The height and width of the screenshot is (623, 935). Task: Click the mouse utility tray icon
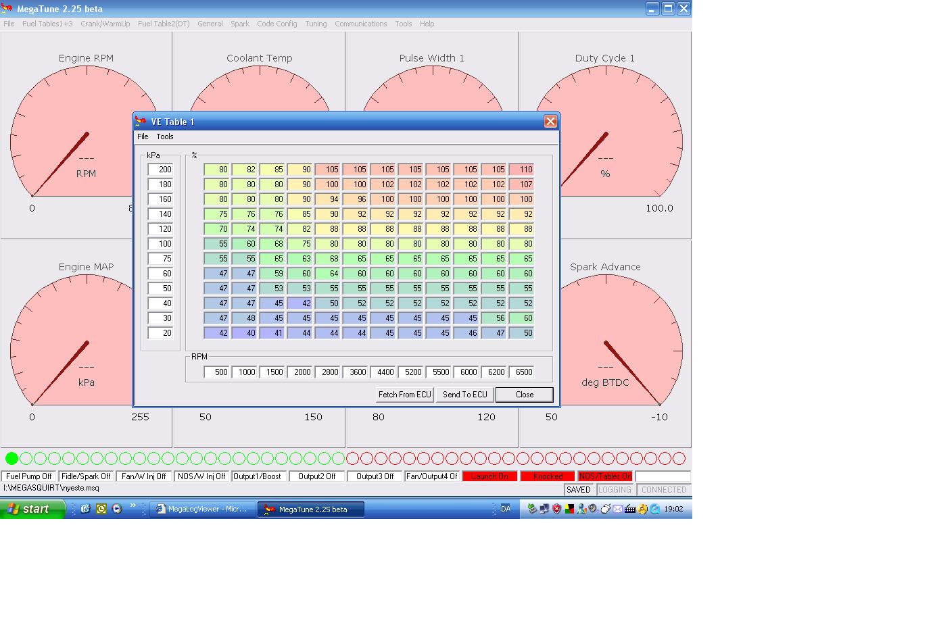click(606, 509)
